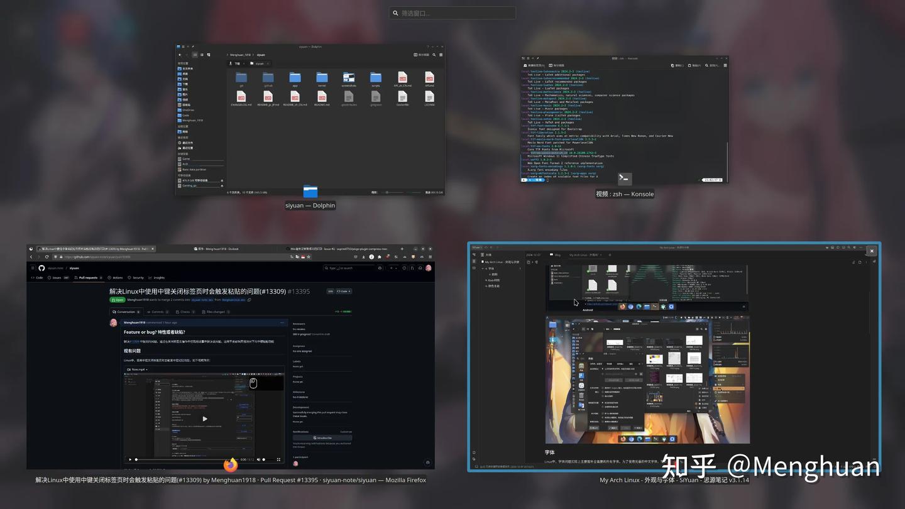Adjust the zoom slider in Dolphin's status bar
The height and width of the screenshot is (509, 905).
tap(387, 192)
